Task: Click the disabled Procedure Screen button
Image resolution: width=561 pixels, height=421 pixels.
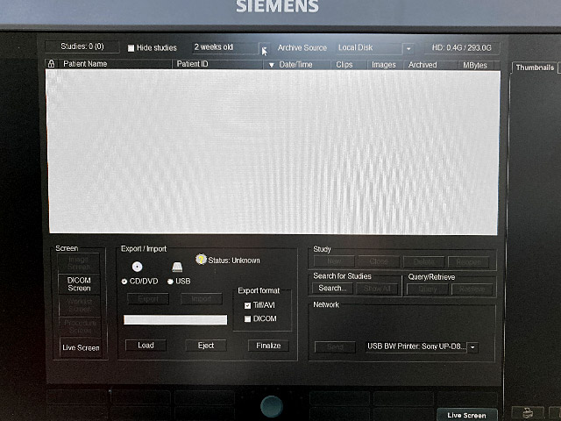Action: tap(80, 326)
